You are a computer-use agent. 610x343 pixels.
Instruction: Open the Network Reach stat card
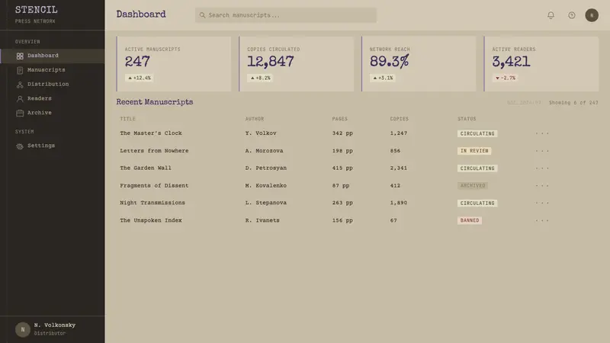click(x=419, y=64)
